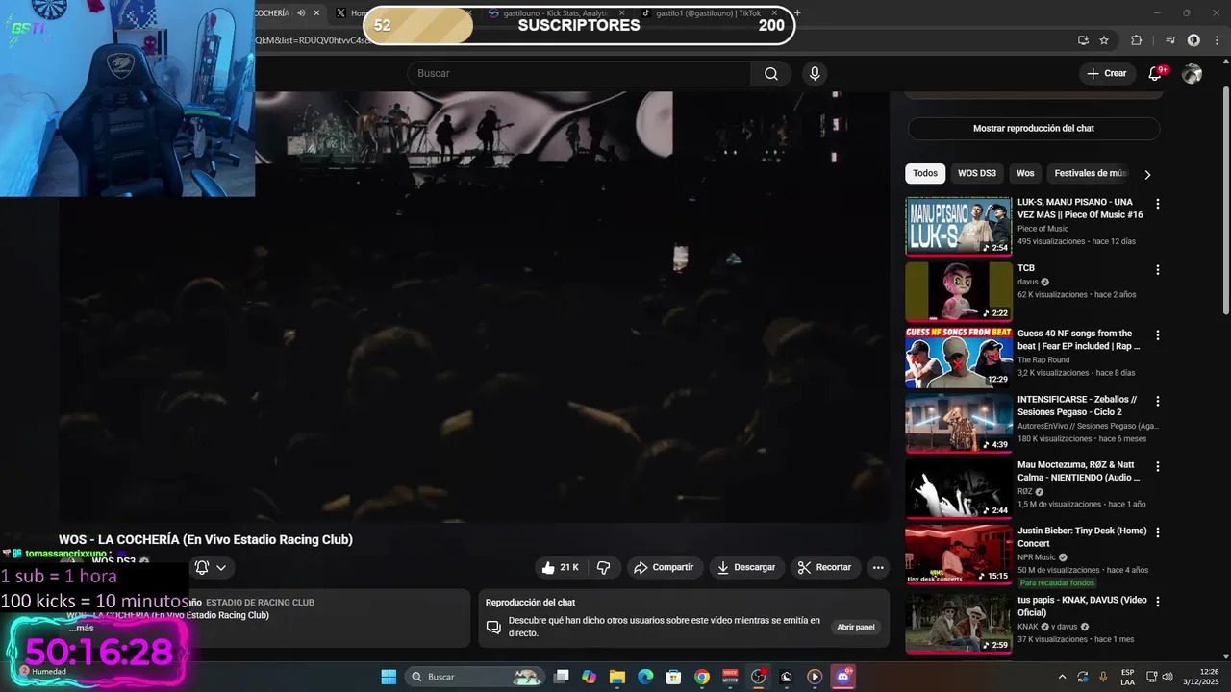The image size is (1231, 692).
Task: Open the volume control in system tray
Action: (1168, 677)
